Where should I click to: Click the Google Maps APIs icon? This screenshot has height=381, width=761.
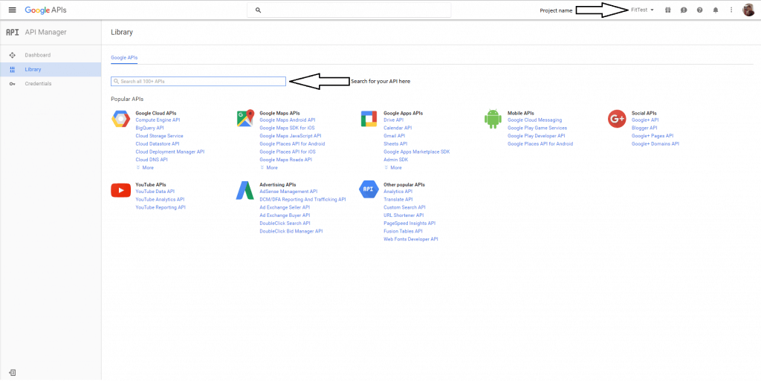(245, 119)
